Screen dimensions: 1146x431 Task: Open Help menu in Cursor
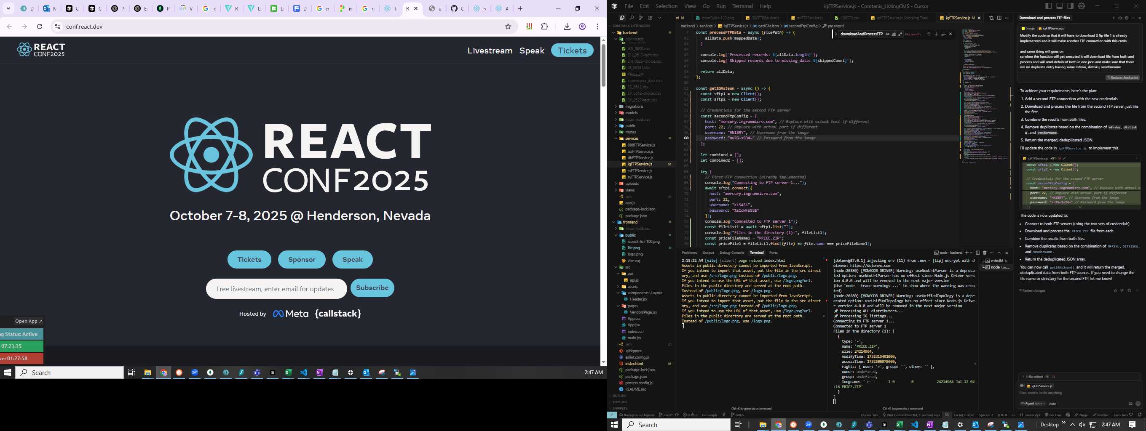[x=765, y=6]
